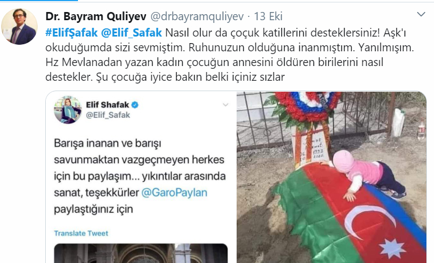Click the Elif Shafak display name
The height and width of the screenshot is (263, 434).
107,105
